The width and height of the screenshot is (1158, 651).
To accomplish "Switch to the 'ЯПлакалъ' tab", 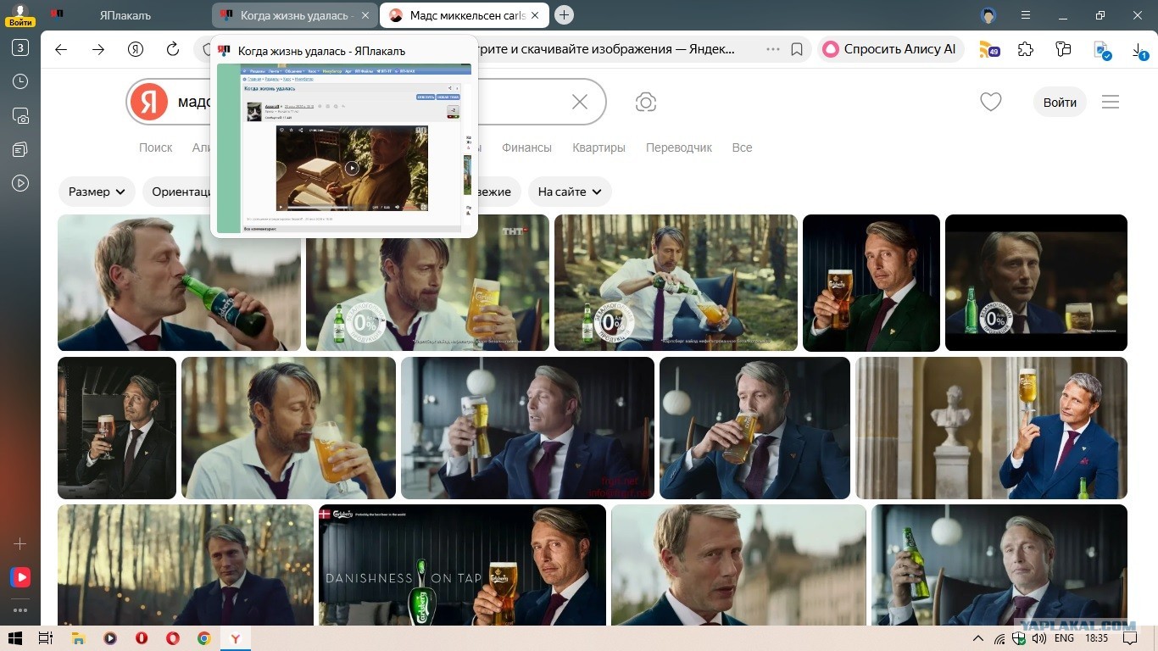I will [x=125, y=15].
